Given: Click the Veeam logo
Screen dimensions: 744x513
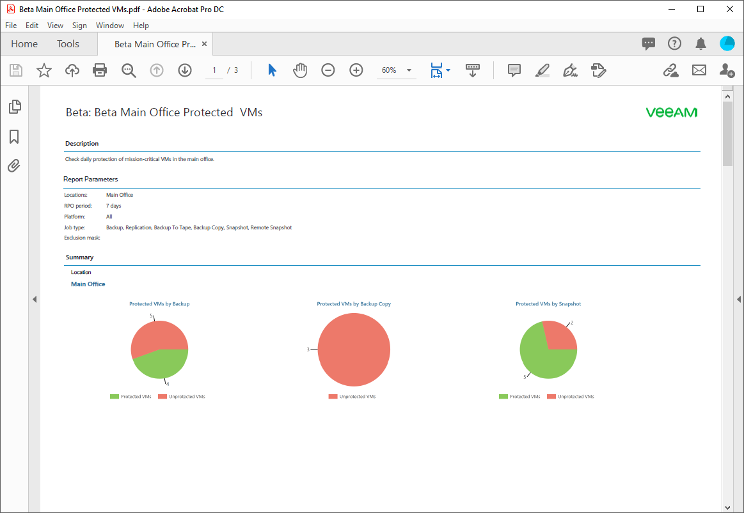Looking at the screenshot, I should (x=672, y=112).
